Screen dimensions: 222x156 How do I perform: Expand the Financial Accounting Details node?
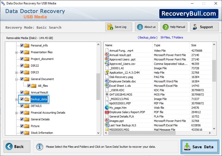pos(16,113)
